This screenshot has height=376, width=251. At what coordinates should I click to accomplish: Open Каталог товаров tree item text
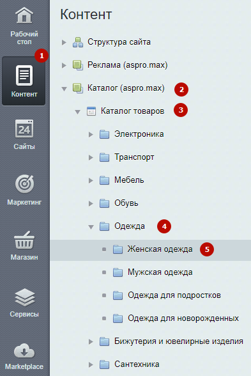[x=132, y=111]
